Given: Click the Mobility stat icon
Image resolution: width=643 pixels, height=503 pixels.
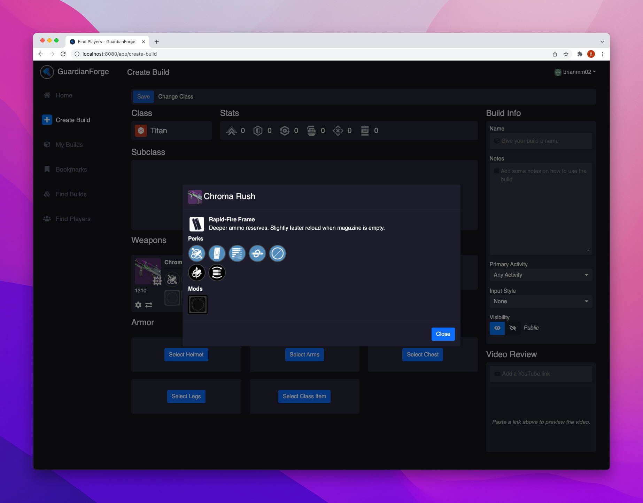Looking at the screenshot, I should [231, 131].
